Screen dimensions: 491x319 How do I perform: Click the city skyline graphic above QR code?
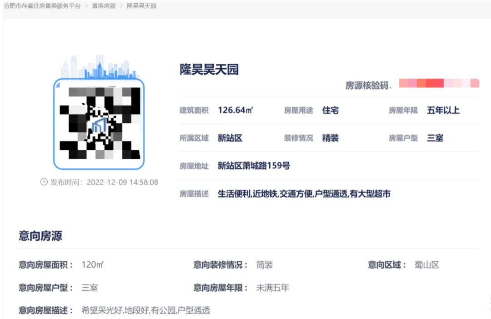tap(99, 67)
